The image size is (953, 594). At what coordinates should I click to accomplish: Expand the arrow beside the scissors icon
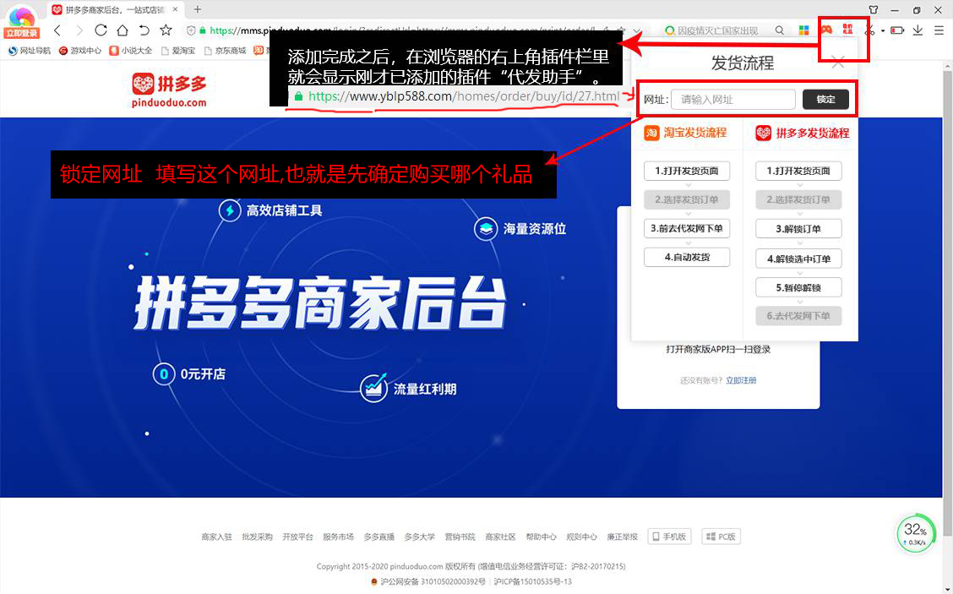coord(883,30)
